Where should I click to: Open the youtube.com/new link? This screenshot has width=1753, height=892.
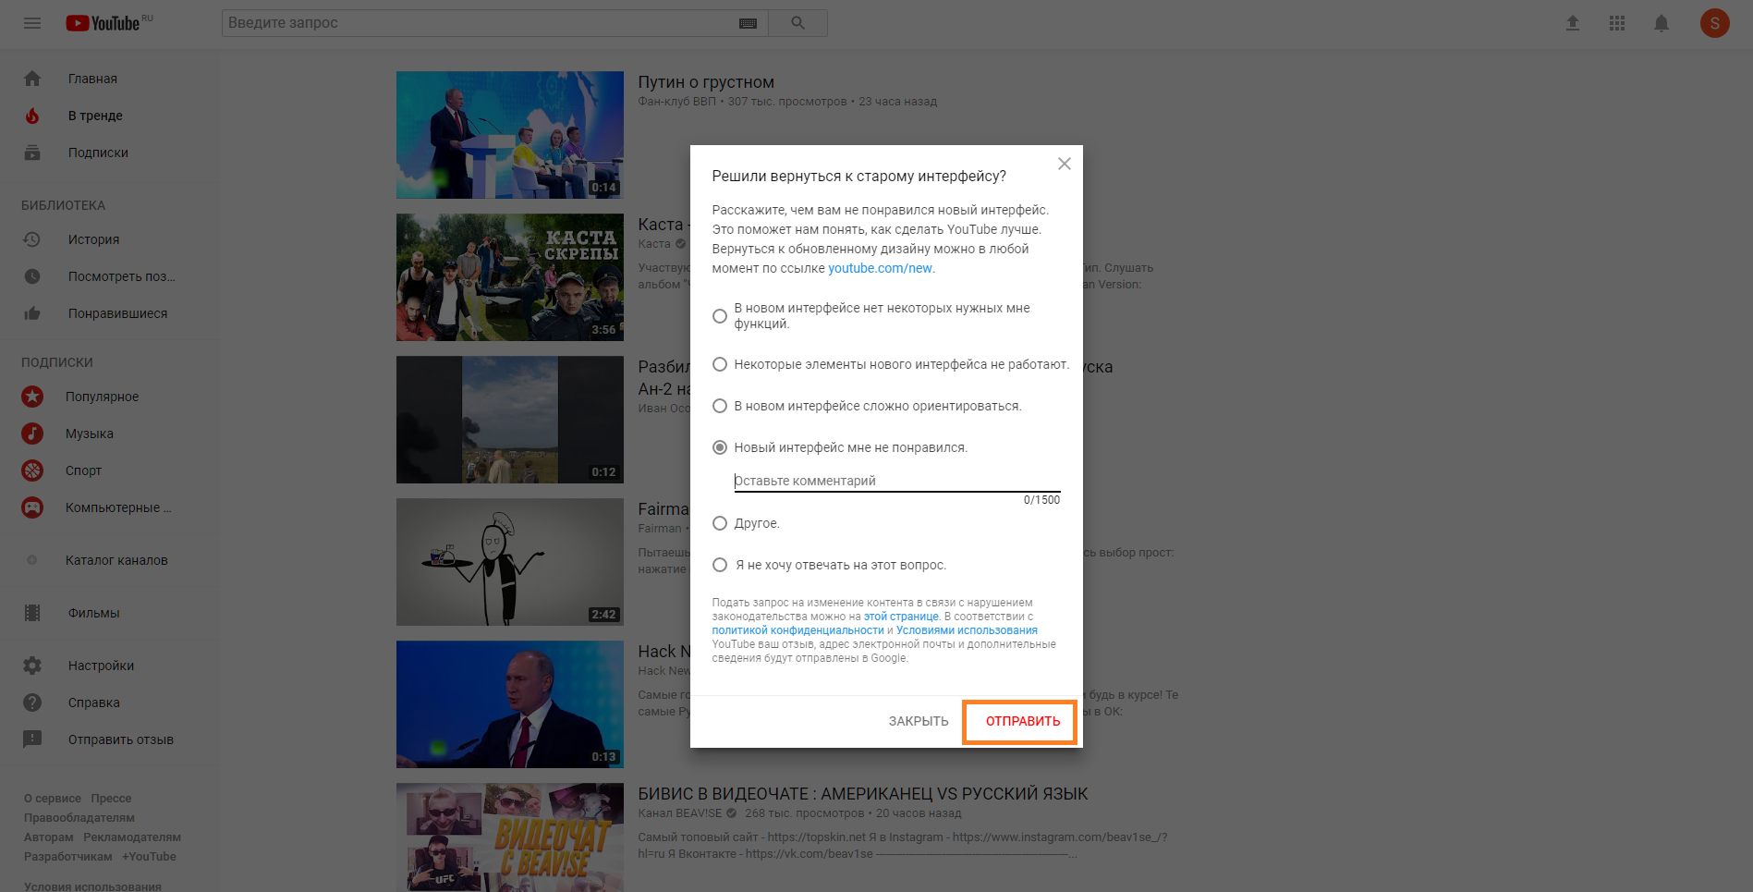click(x=880, y=268)
